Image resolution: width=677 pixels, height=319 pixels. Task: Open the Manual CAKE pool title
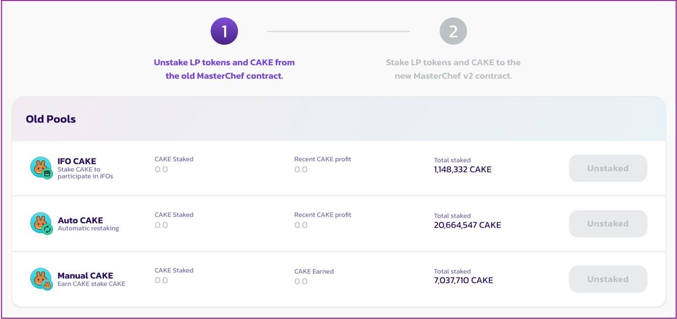(85, 275)
